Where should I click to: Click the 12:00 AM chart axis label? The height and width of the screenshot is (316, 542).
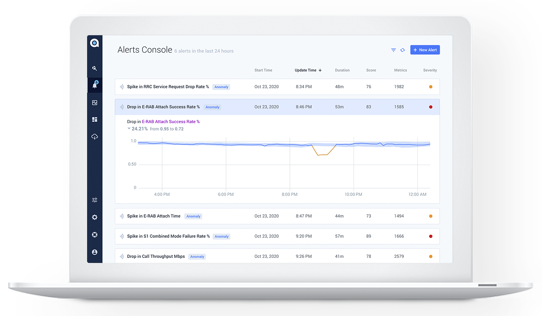417,194
